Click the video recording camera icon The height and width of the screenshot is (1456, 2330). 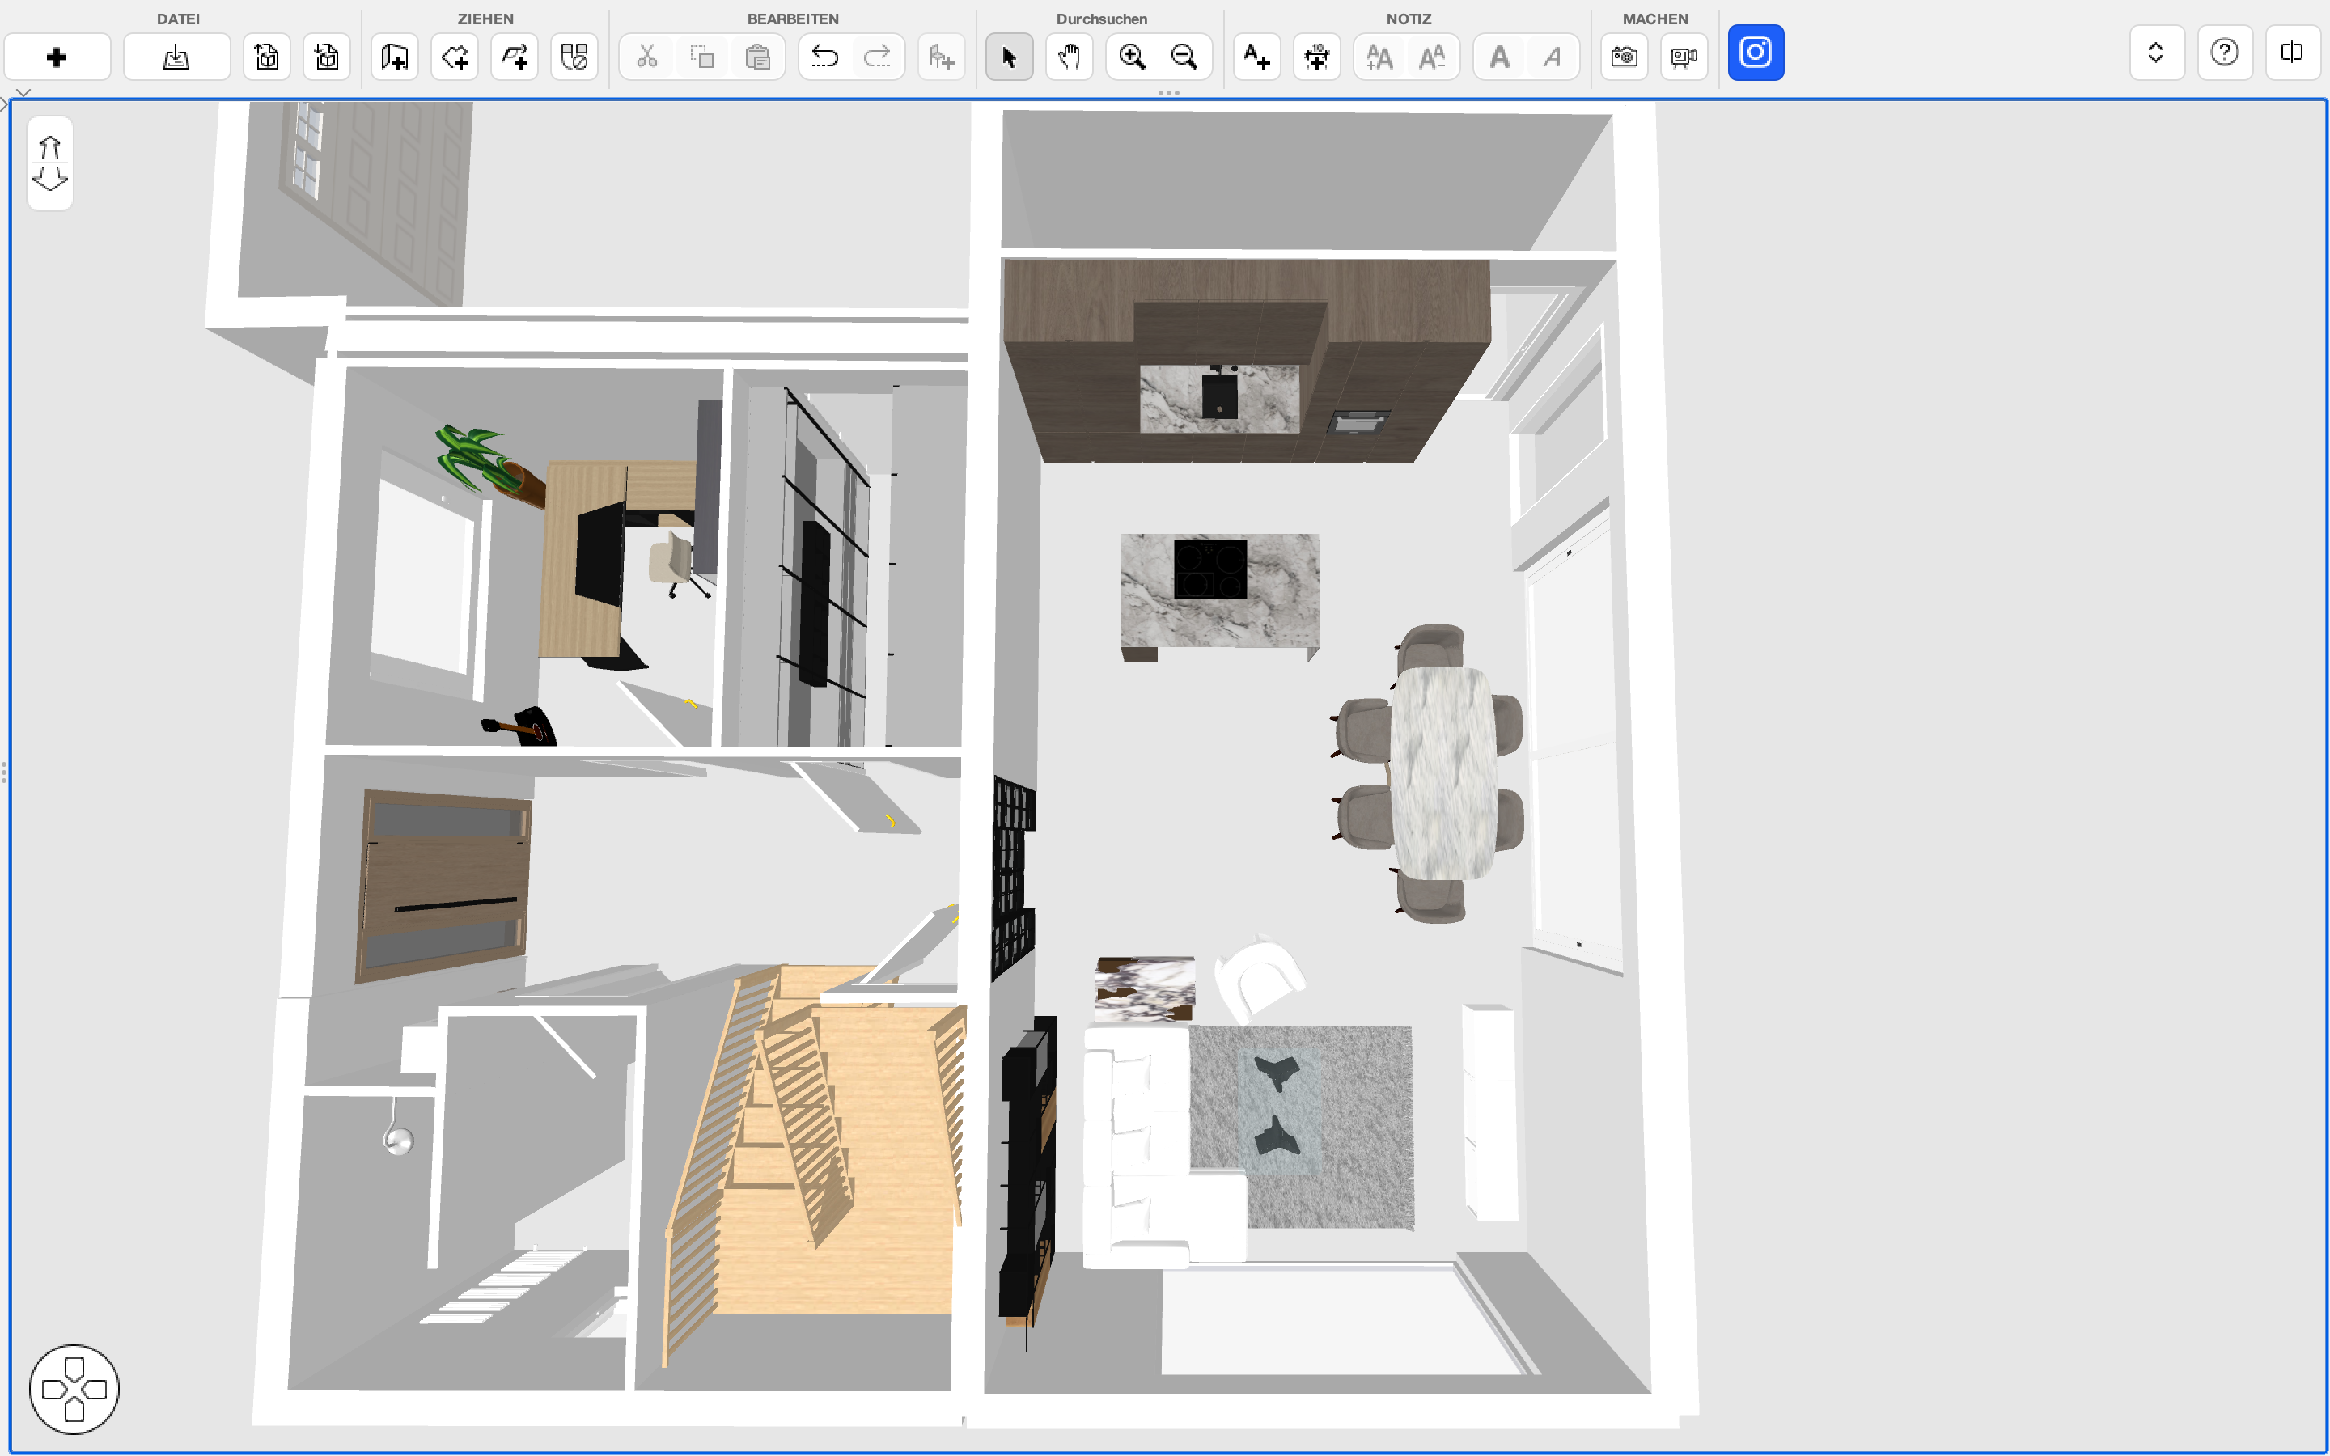[x=1683, y=57]
